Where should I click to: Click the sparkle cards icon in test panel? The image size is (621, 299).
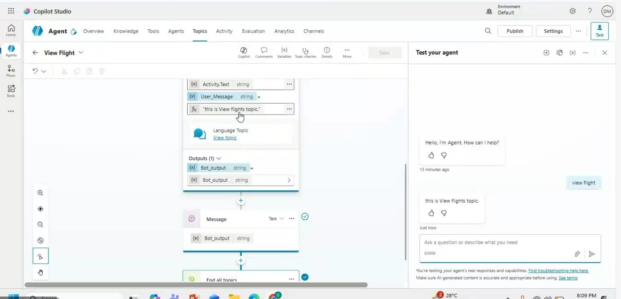pos(560,52)
